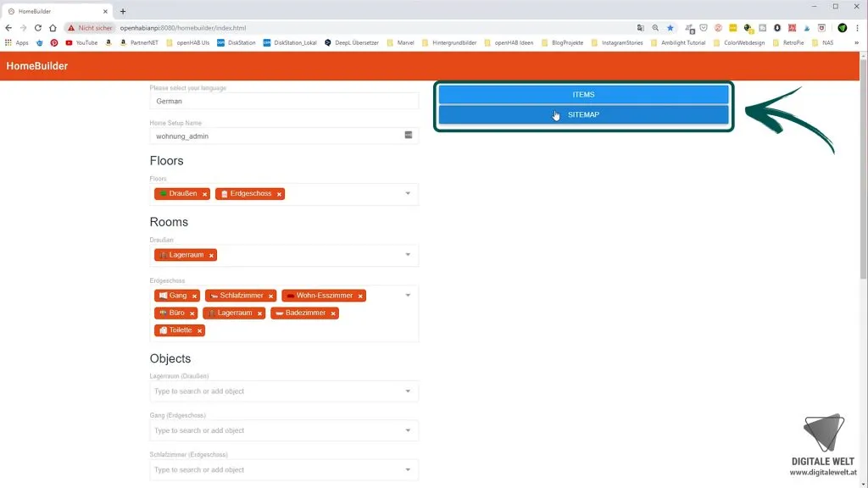This screenshot has height=488, width=868.
Task: Expand the Erdgeschoss rooms dropdown arrow
Action: pyautogui.click(x=408, y=296)
